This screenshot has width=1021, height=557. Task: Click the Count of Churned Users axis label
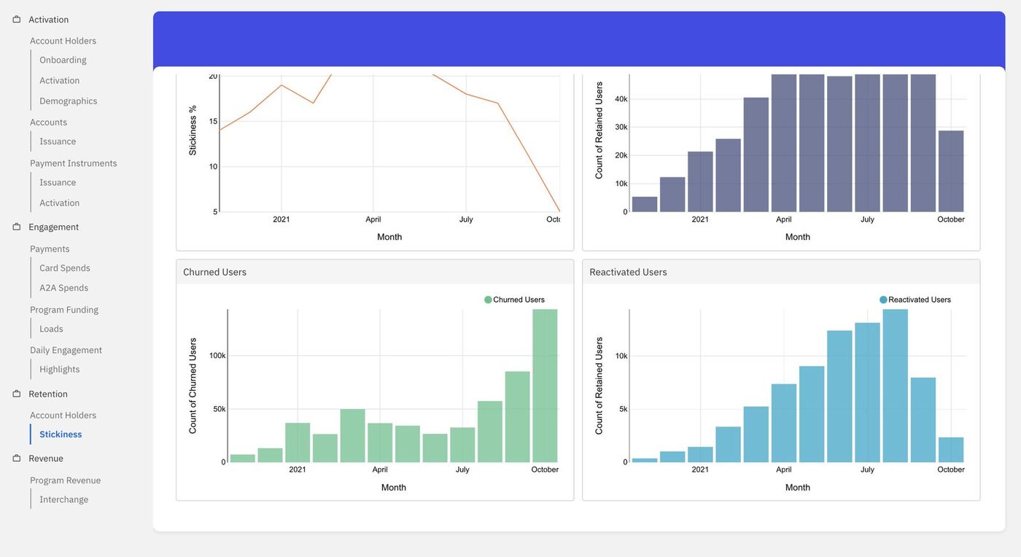(193, 386)
